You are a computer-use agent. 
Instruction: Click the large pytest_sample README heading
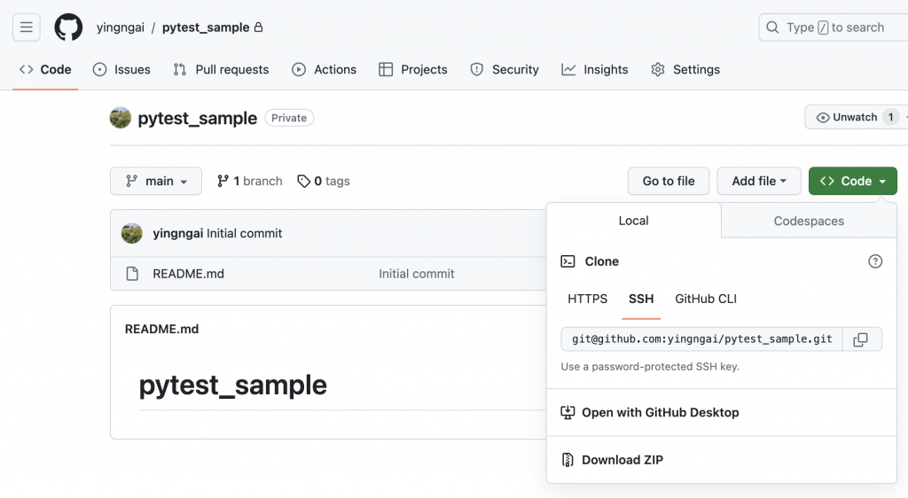(233, 385)
